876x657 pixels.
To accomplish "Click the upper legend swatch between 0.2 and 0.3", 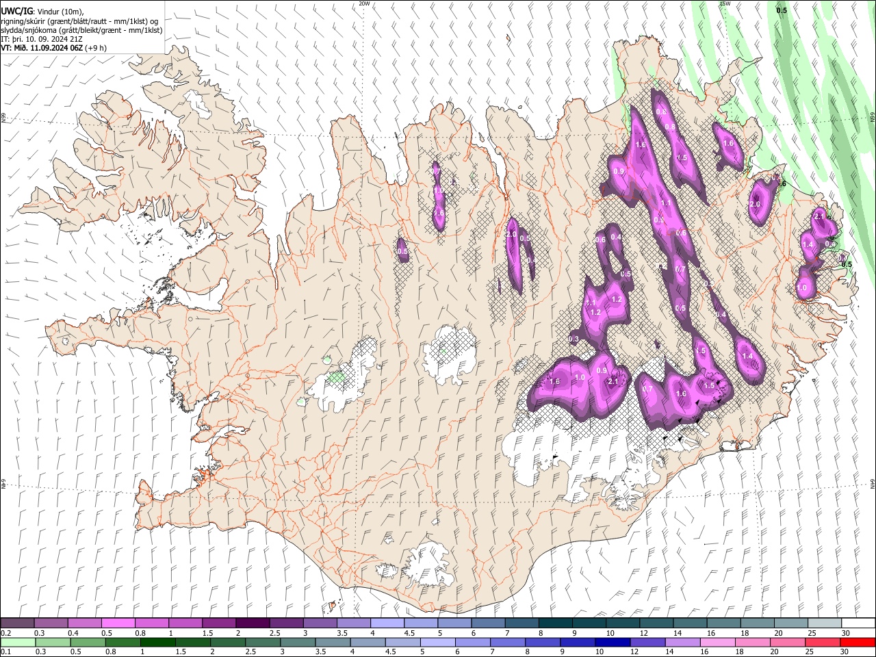I will click(18, 623).
